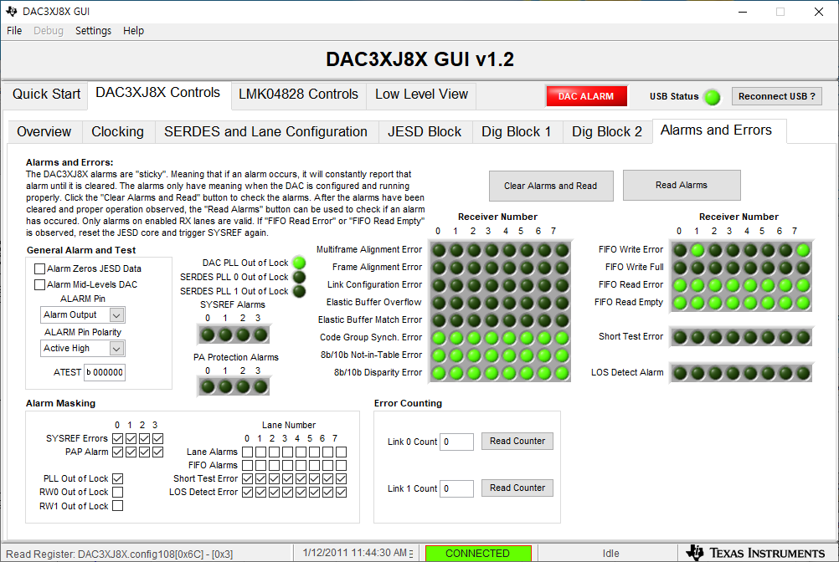
Task: Switch to LMK04828 Controls tab
Action: (298, 95)
